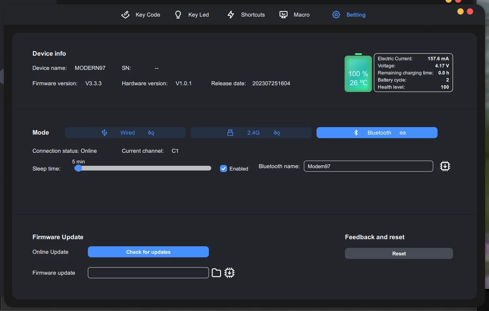Go to the Macro tab
The image size is (489, 311).
point(294,15)
